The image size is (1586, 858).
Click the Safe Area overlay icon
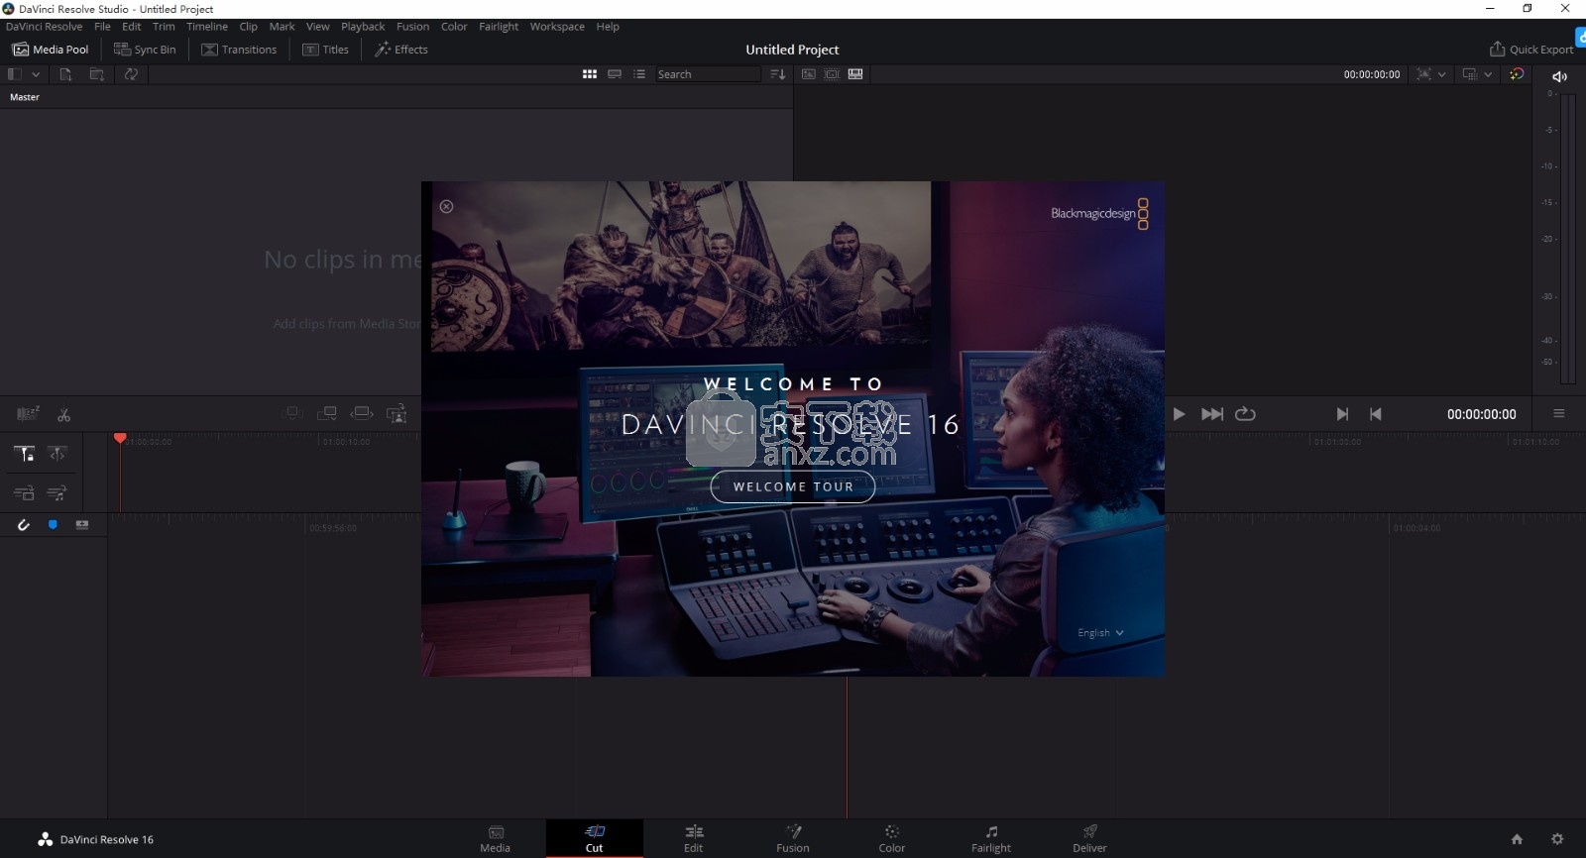click(x=1424, y=74)
